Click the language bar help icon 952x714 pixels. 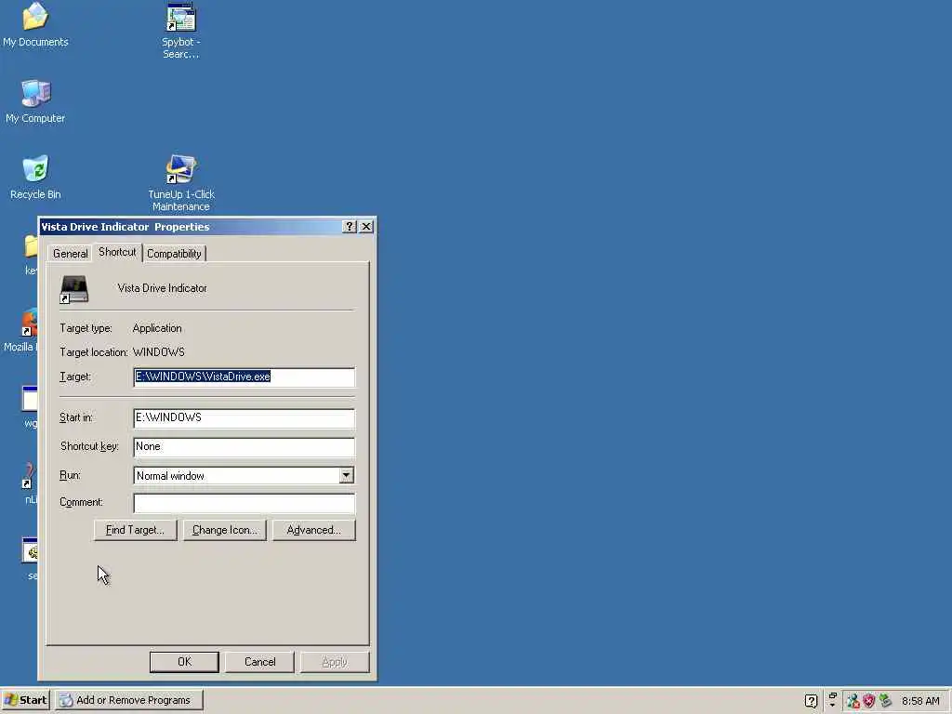tap(811, 701)
